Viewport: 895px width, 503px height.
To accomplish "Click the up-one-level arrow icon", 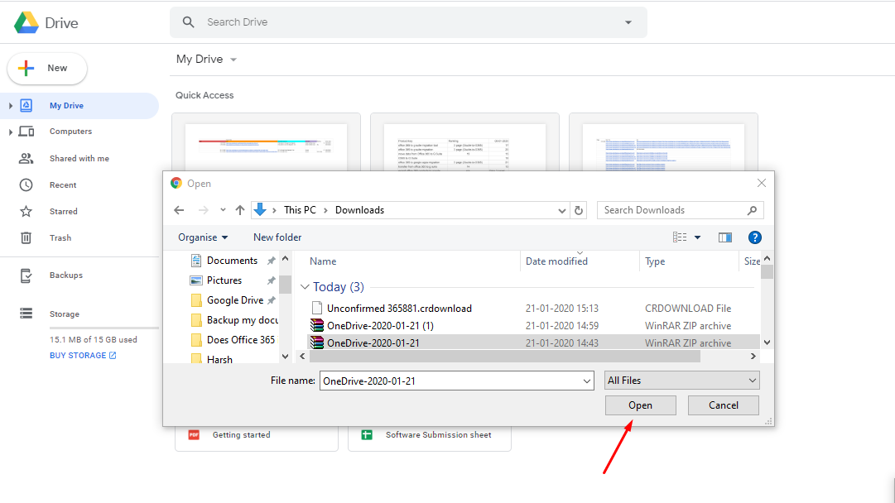I will (240, 210).
